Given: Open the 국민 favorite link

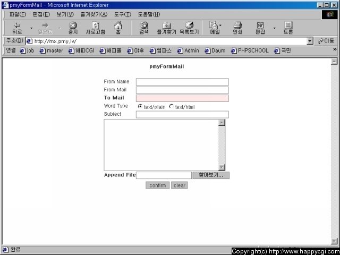Looking at the screenshot, I should pos(282,51).
